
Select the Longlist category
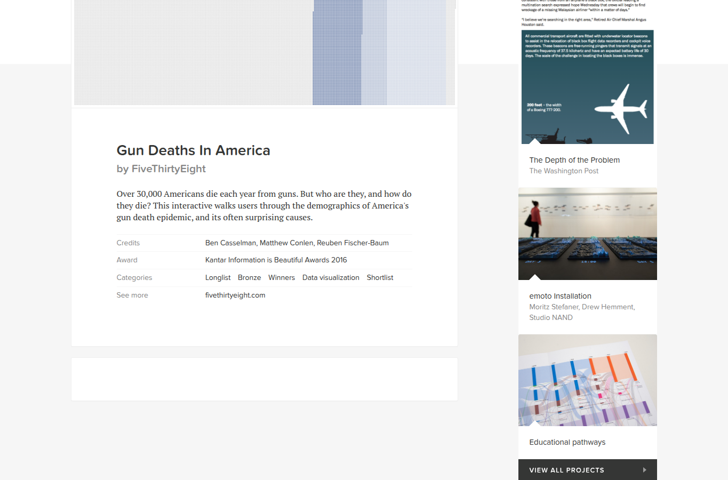click(x=218, y=277)
